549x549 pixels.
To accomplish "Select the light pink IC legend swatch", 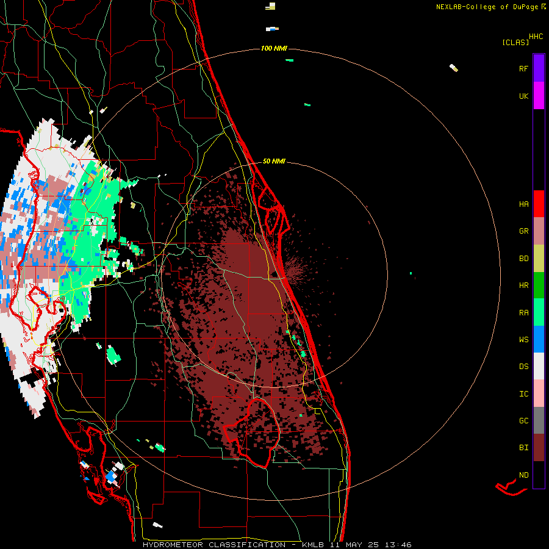I will (x=539, y=393).
